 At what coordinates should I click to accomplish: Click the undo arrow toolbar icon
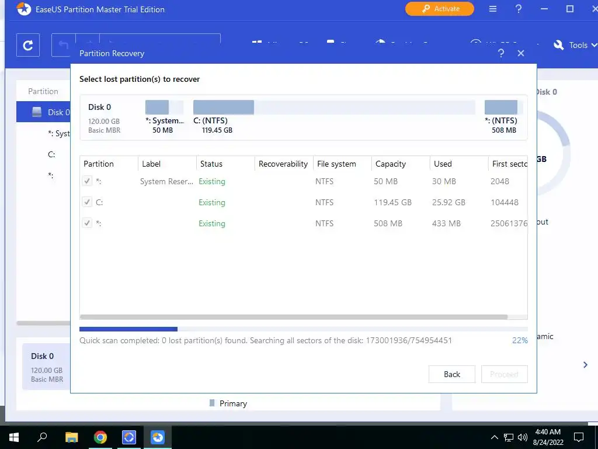point(63,45)
